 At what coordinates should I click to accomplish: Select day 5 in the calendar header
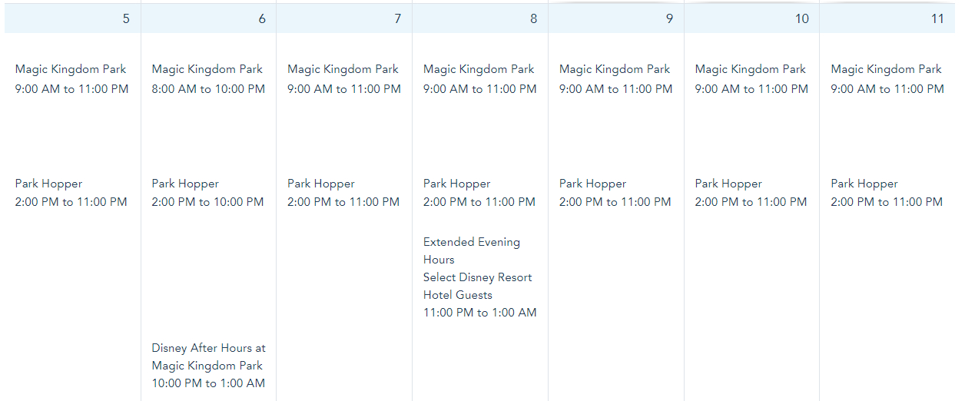126,18
